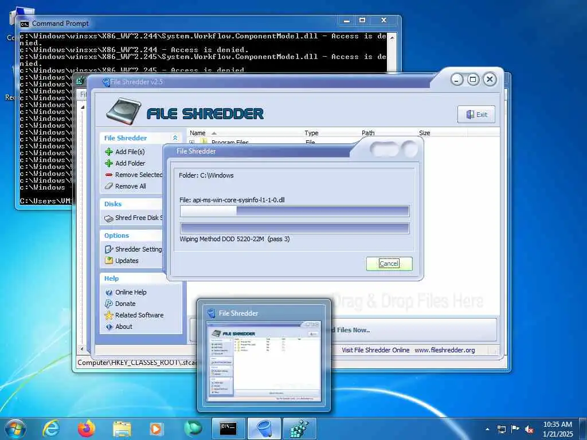
Task: Open Online Help icon
Action: coord(108,293)
